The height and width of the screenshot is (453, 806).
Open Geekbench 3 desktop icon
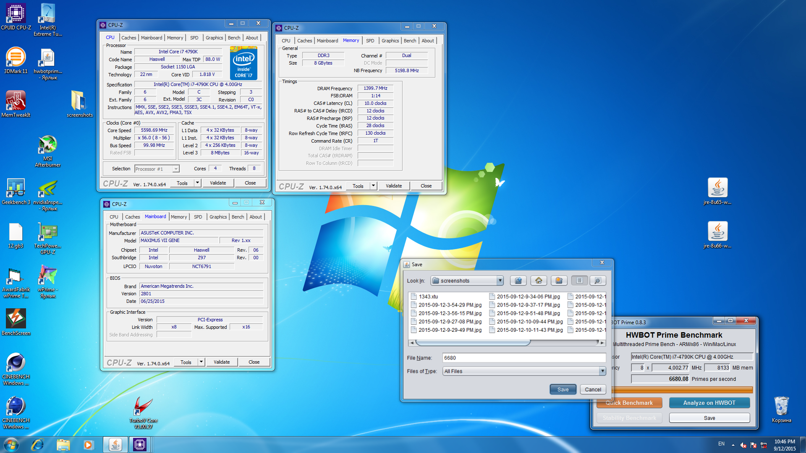tap(16, 191)
